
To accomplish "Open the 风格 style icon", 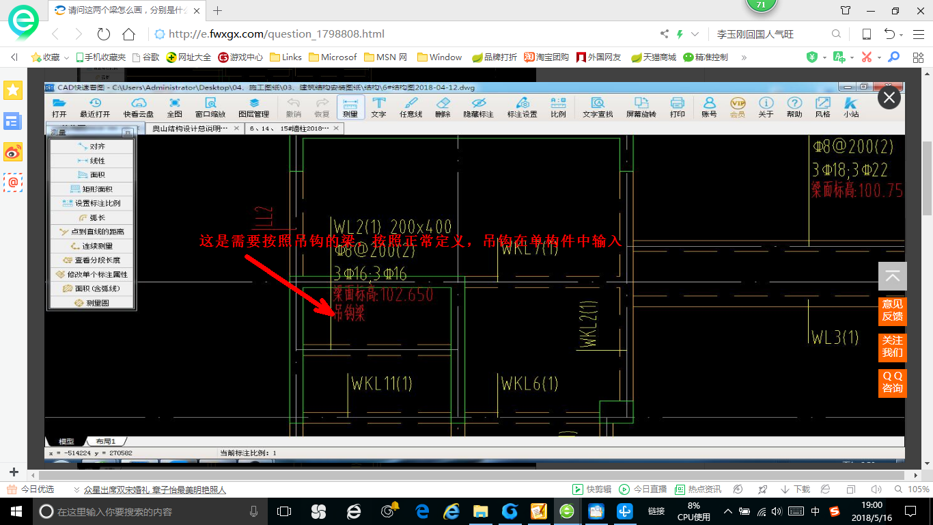I will coord(823,107).
